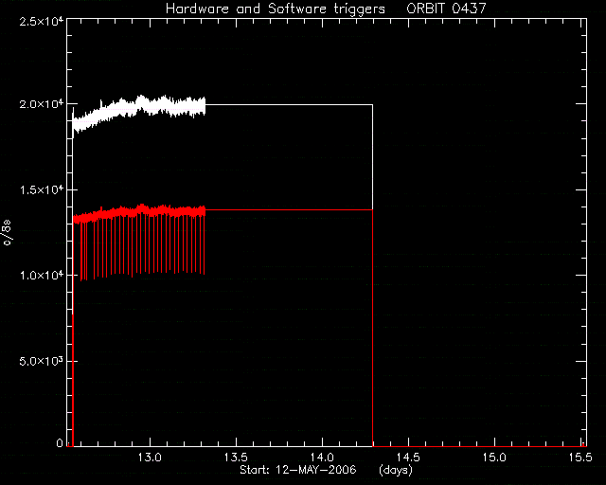
Task: Click the 'c/8s' y-axis title
Action: click(8, 232)
